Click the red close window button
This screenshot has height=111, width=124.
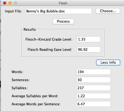(x=5, y=3)
